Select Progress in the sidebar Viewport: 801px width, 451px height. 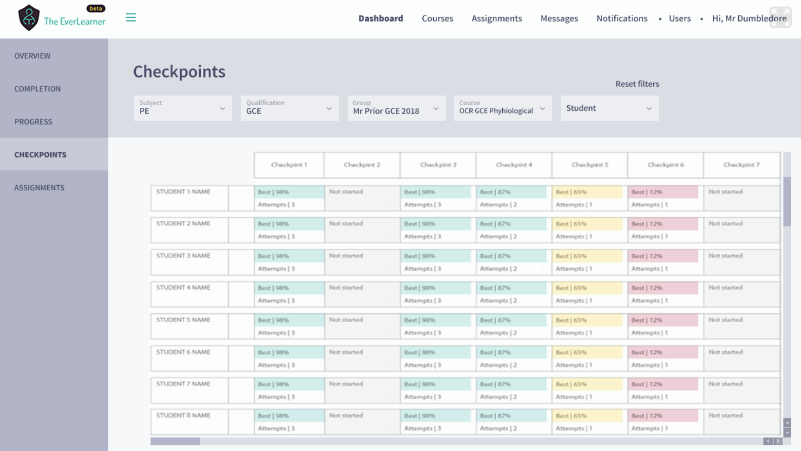coord(54,121)
